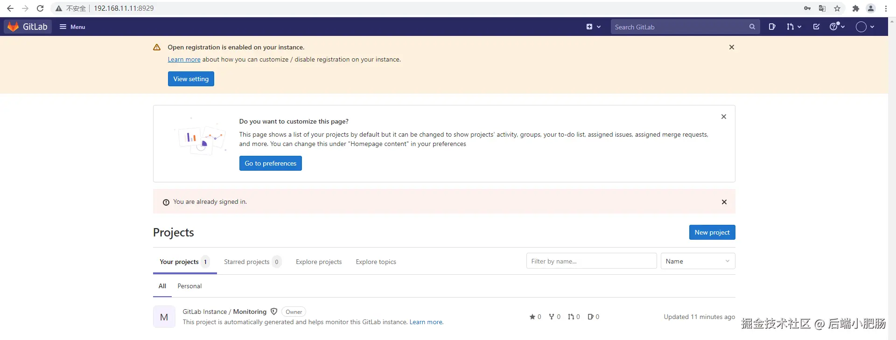
Task: Click the browser forward arrow
Action: (x=25, y=8)
